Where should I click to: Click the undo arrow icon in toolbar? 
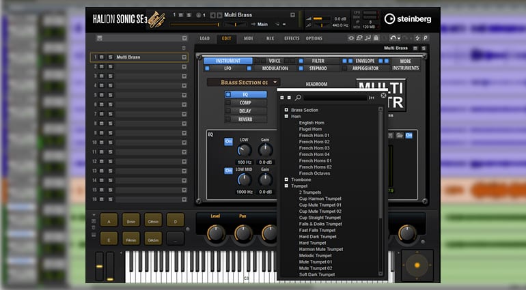click(x=393, y=38)
